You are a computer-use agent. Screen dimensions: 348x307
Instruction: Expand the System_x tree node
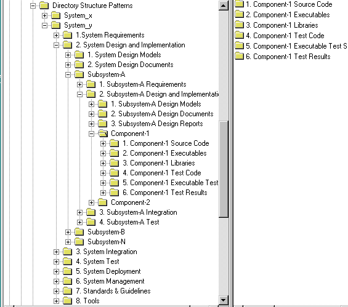coord(44,16)
